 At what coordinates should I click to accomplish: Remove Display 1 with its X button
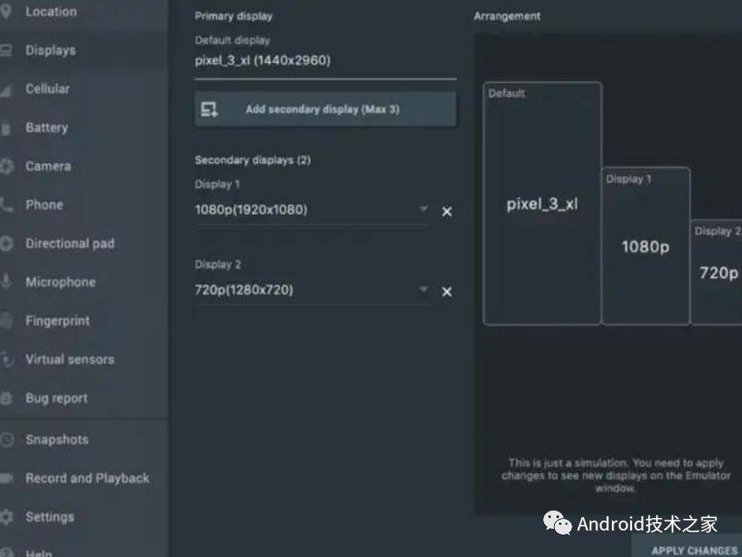446,211
